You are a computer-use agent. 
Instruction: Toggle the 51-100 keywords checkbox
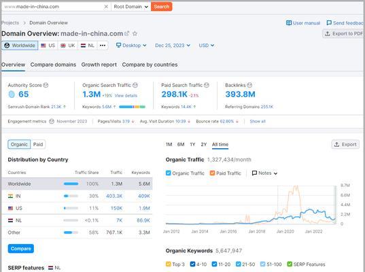coord(262,264)
